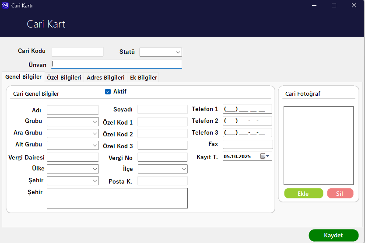The width and height of the screenshot is (365, 243).
Task: Expand the Ara Grubu dropdown
Action: (x=95, y=134)
